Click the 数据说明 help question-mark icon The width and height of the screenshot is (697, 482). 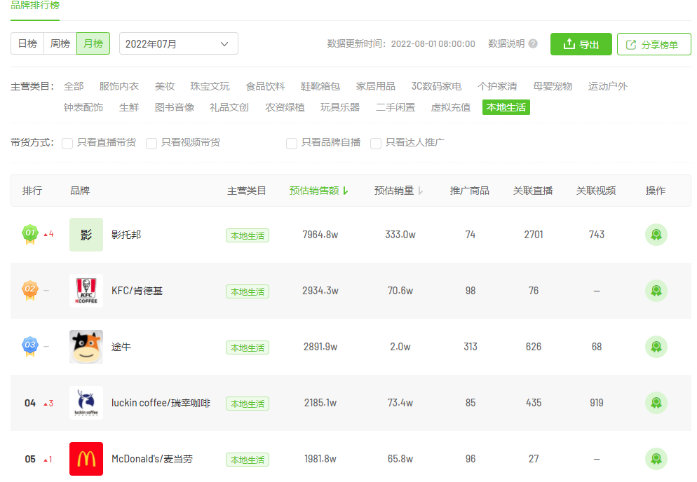click(533, 44)
